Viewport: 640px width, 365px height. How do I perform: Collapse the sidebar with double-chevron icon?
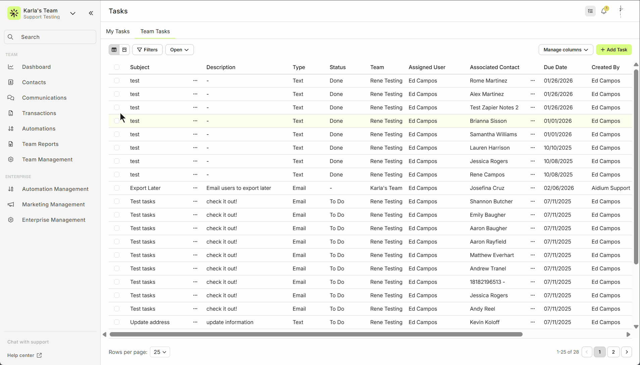pyautogui.click(x=91, y=13)
